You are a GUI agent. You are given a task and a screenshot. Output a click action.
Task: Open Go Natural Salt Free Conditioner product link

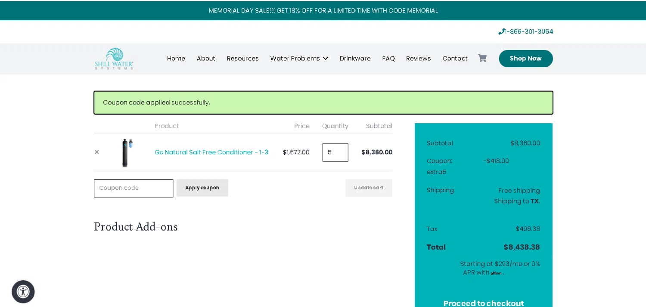[x=211, y=152]
